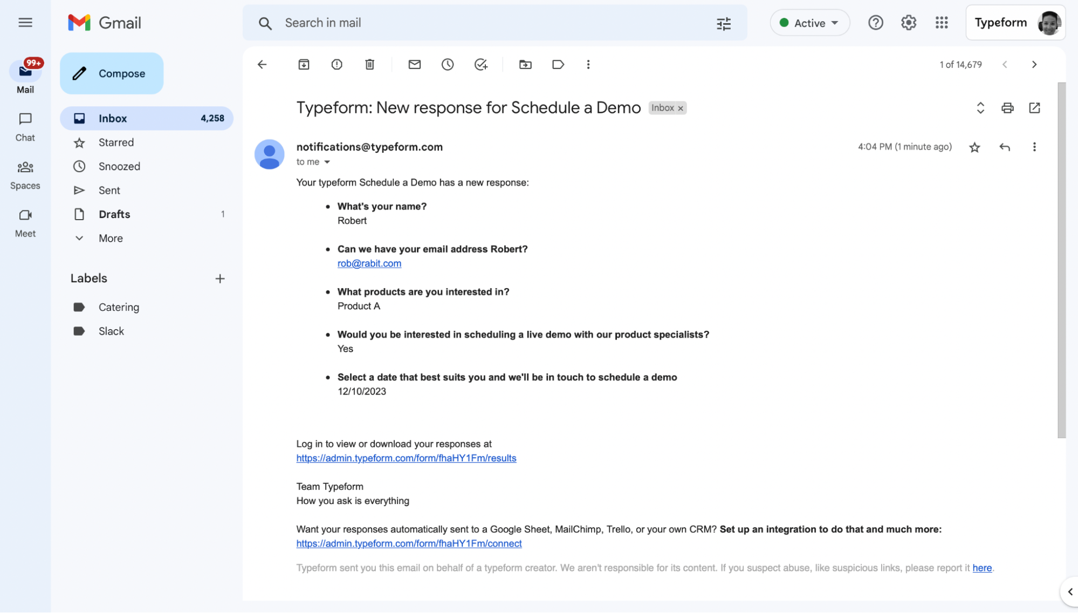Snooze this email with the clock icon
Viewport: 1078px width, 613px height.
(x=448, y=65)
